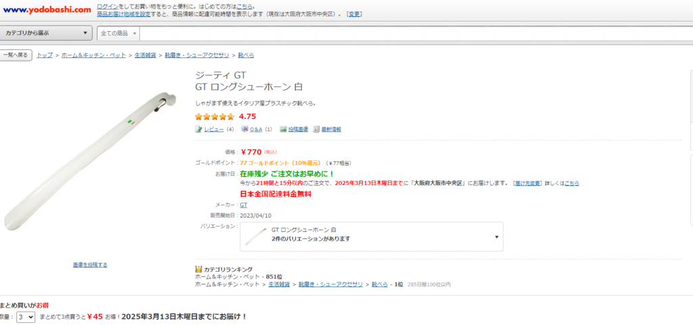The height and width of the screenshot is (325, 693).
Task: Click the ログイン link in header
Action: [x=108, y=7]
